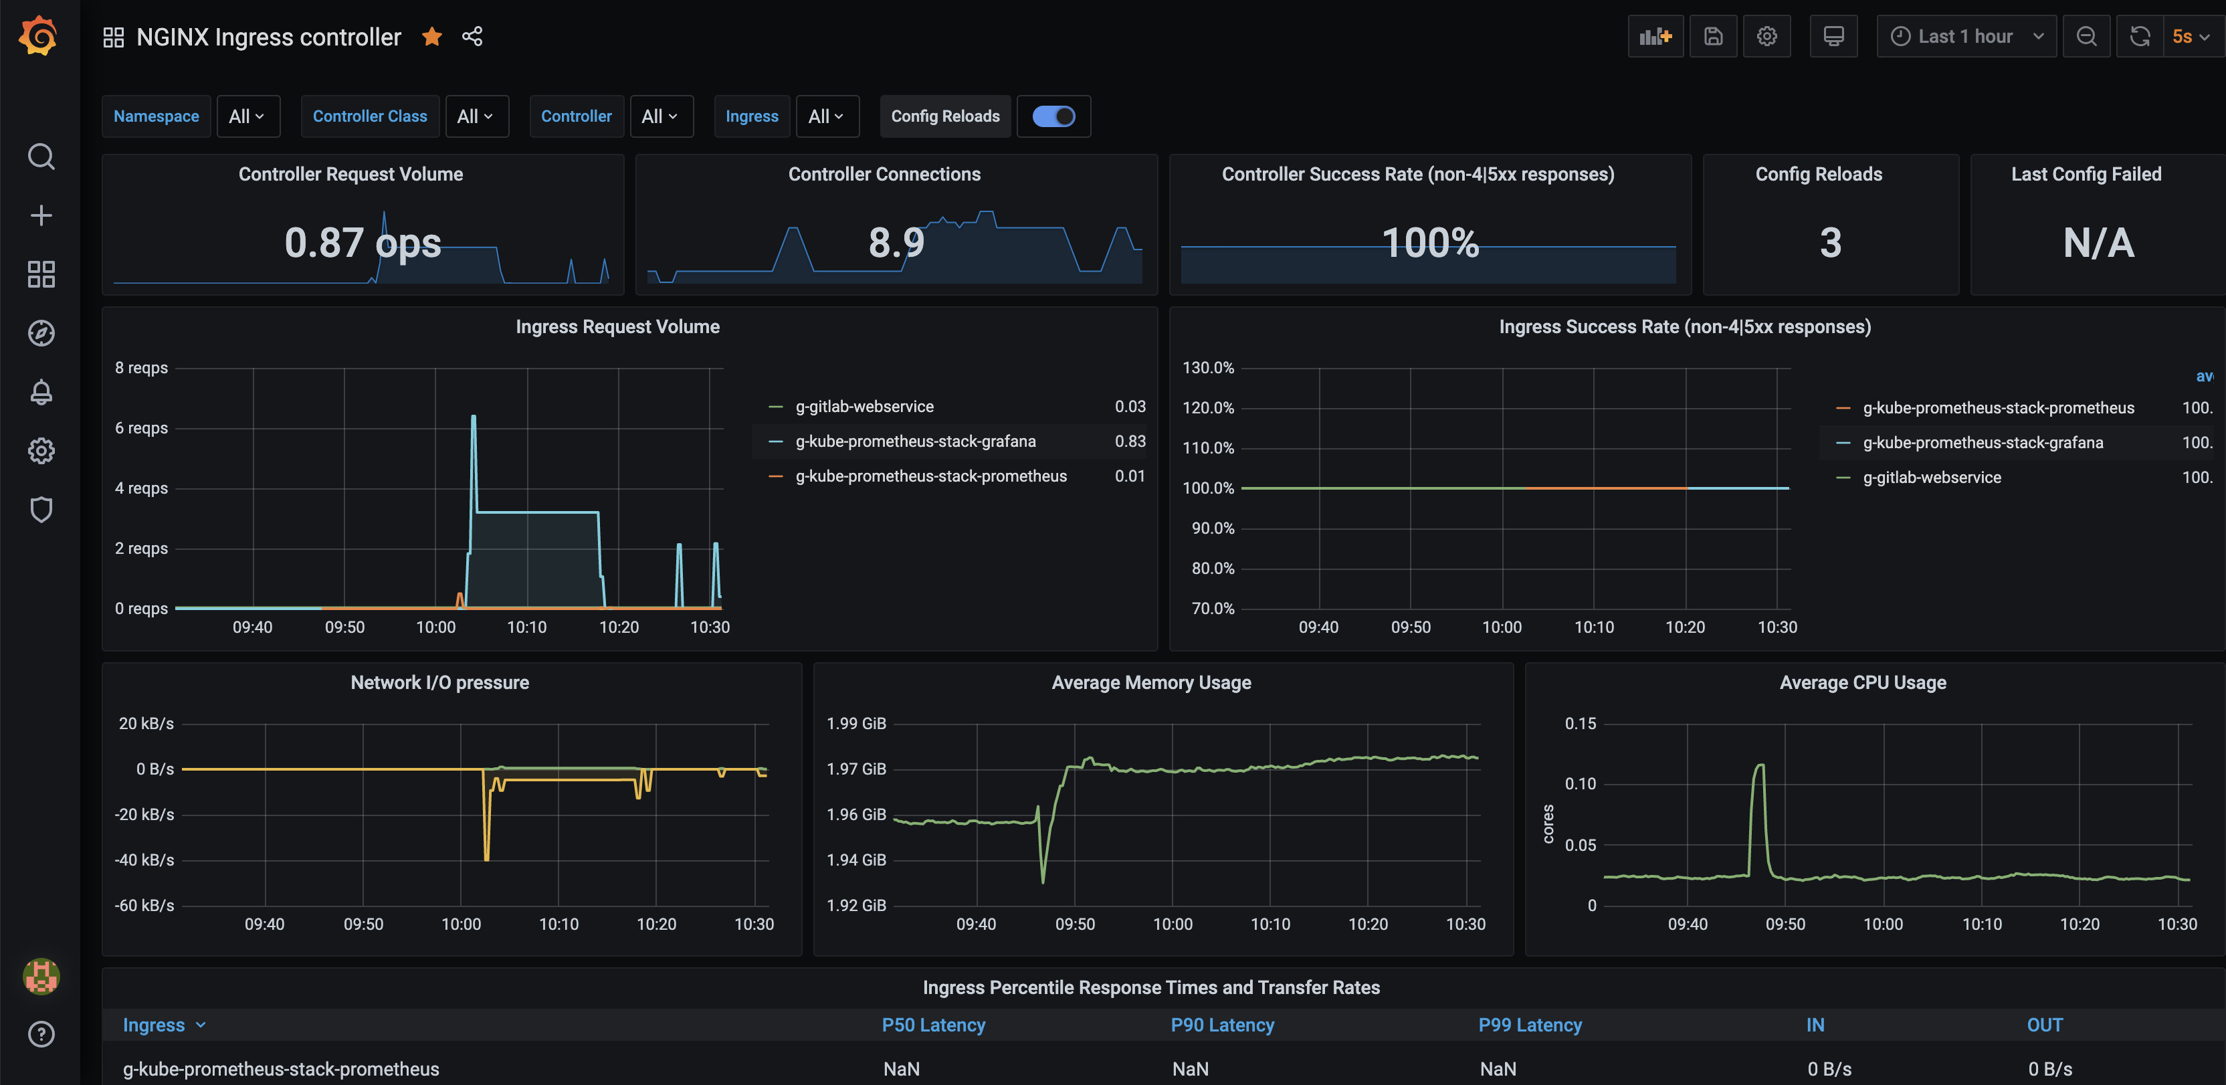
Task: Open Ingress Request Volume panel title menu
Action: pyautogui.click(x=617, y=327)
